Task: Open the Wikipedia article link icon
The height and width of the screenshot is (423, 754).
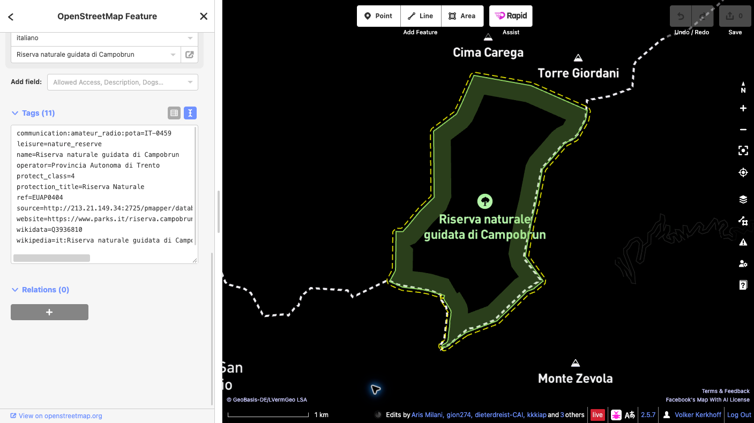Action: coord(189,55)
